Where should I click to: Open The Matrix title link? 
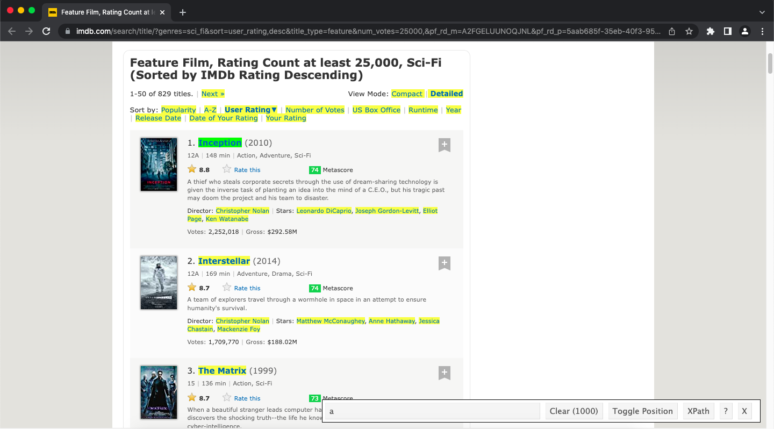point(222,370)
